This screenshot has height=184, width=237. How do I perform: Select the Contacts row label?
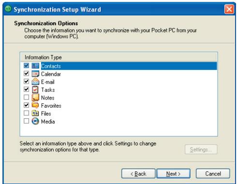pos(51,66)
